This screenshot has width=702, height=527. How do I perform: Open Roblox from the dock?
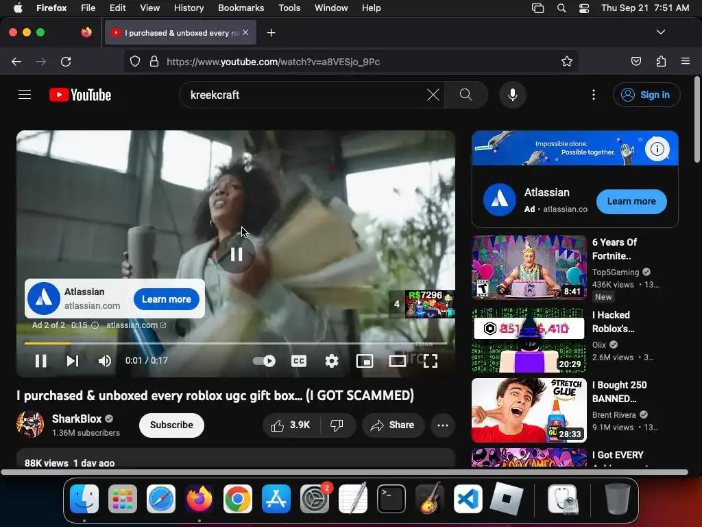[507, 499]
